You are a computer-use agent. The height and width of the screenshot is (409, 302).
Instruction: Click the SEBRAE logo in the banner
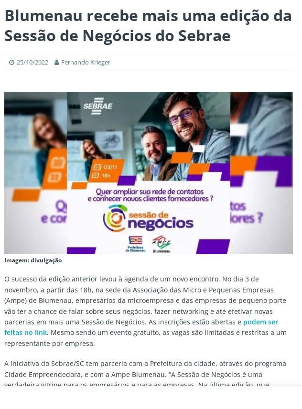(98, 106)
